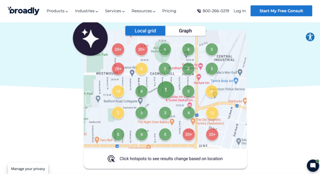
Task: Click the cursor hotspot icon in the hint bar
Action: [111, 159]
